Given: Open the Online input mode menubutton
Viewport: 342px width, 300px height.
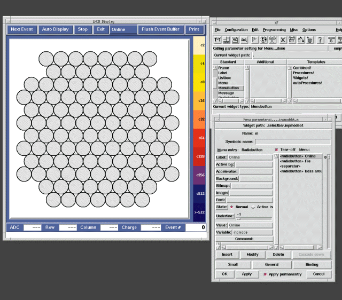Looking at the screenshot, I should (x=123, y=29).
